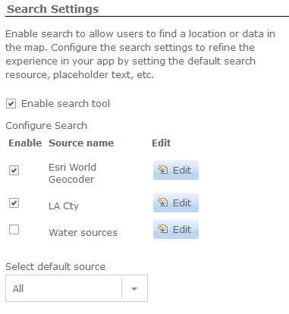Screen dimensions: 289x314
Task: Edit the Water sources search source
Action: pyautogui.click(x=176, y=229)
